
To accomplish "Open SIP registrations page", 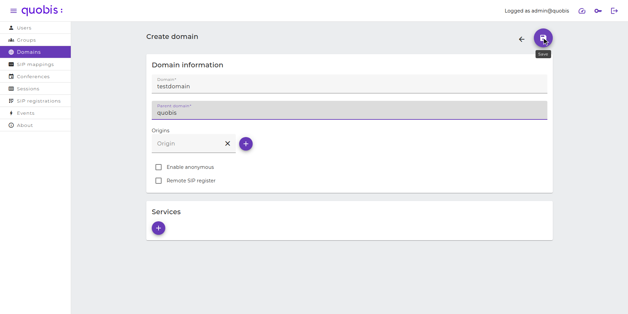I will click(36, 101).
